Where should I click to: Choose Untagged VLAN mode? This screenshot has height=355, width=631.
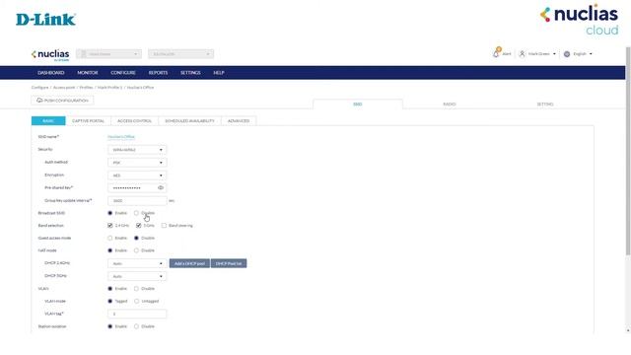136,301
